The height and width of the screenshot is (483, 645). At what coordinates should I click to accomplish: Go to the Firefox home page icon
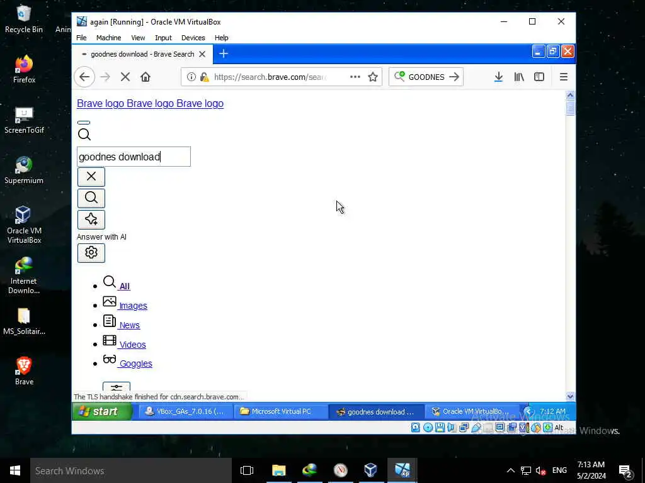146,77
